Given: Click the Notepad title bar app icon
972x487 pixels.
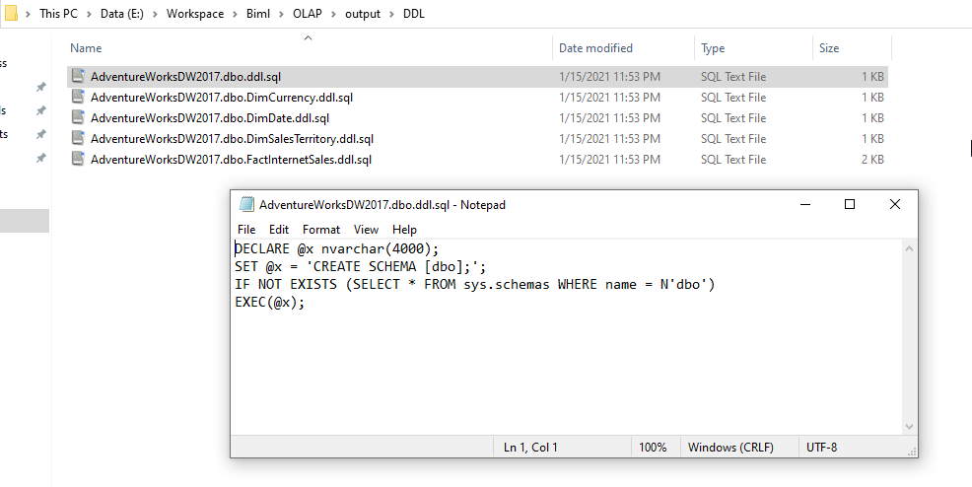Looking at the screenshot, I should pos(246,205).
